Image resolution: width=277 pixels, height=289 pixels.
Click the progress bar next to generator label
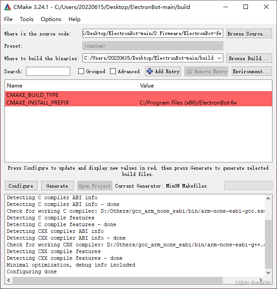click(248, 185)
